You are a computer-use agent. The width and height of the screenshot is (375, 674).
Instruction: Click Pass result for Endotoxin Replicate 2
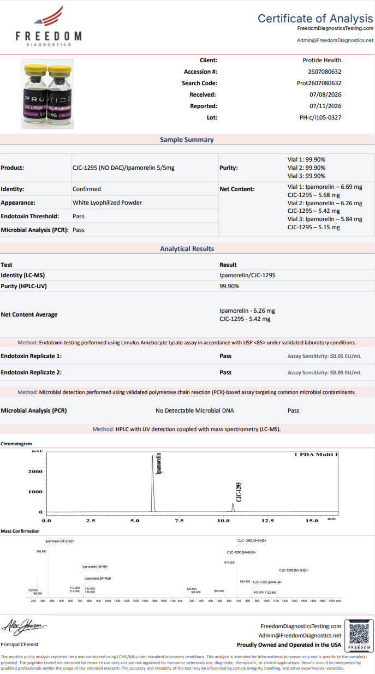point(225,372)
